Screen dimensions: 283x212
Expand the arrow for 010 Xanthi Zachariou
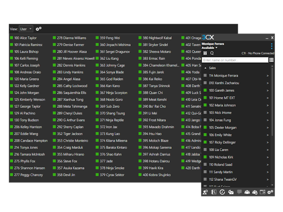[267, 83]
